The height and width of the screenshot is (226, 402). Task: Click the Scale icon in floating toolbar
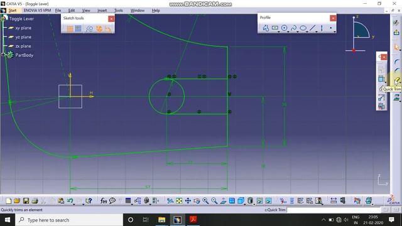coord(381,97)
